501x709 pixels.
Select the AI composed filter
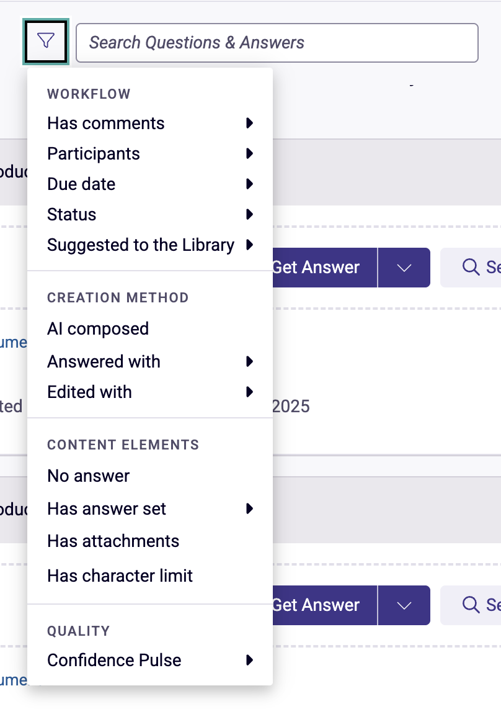(150, 328)
